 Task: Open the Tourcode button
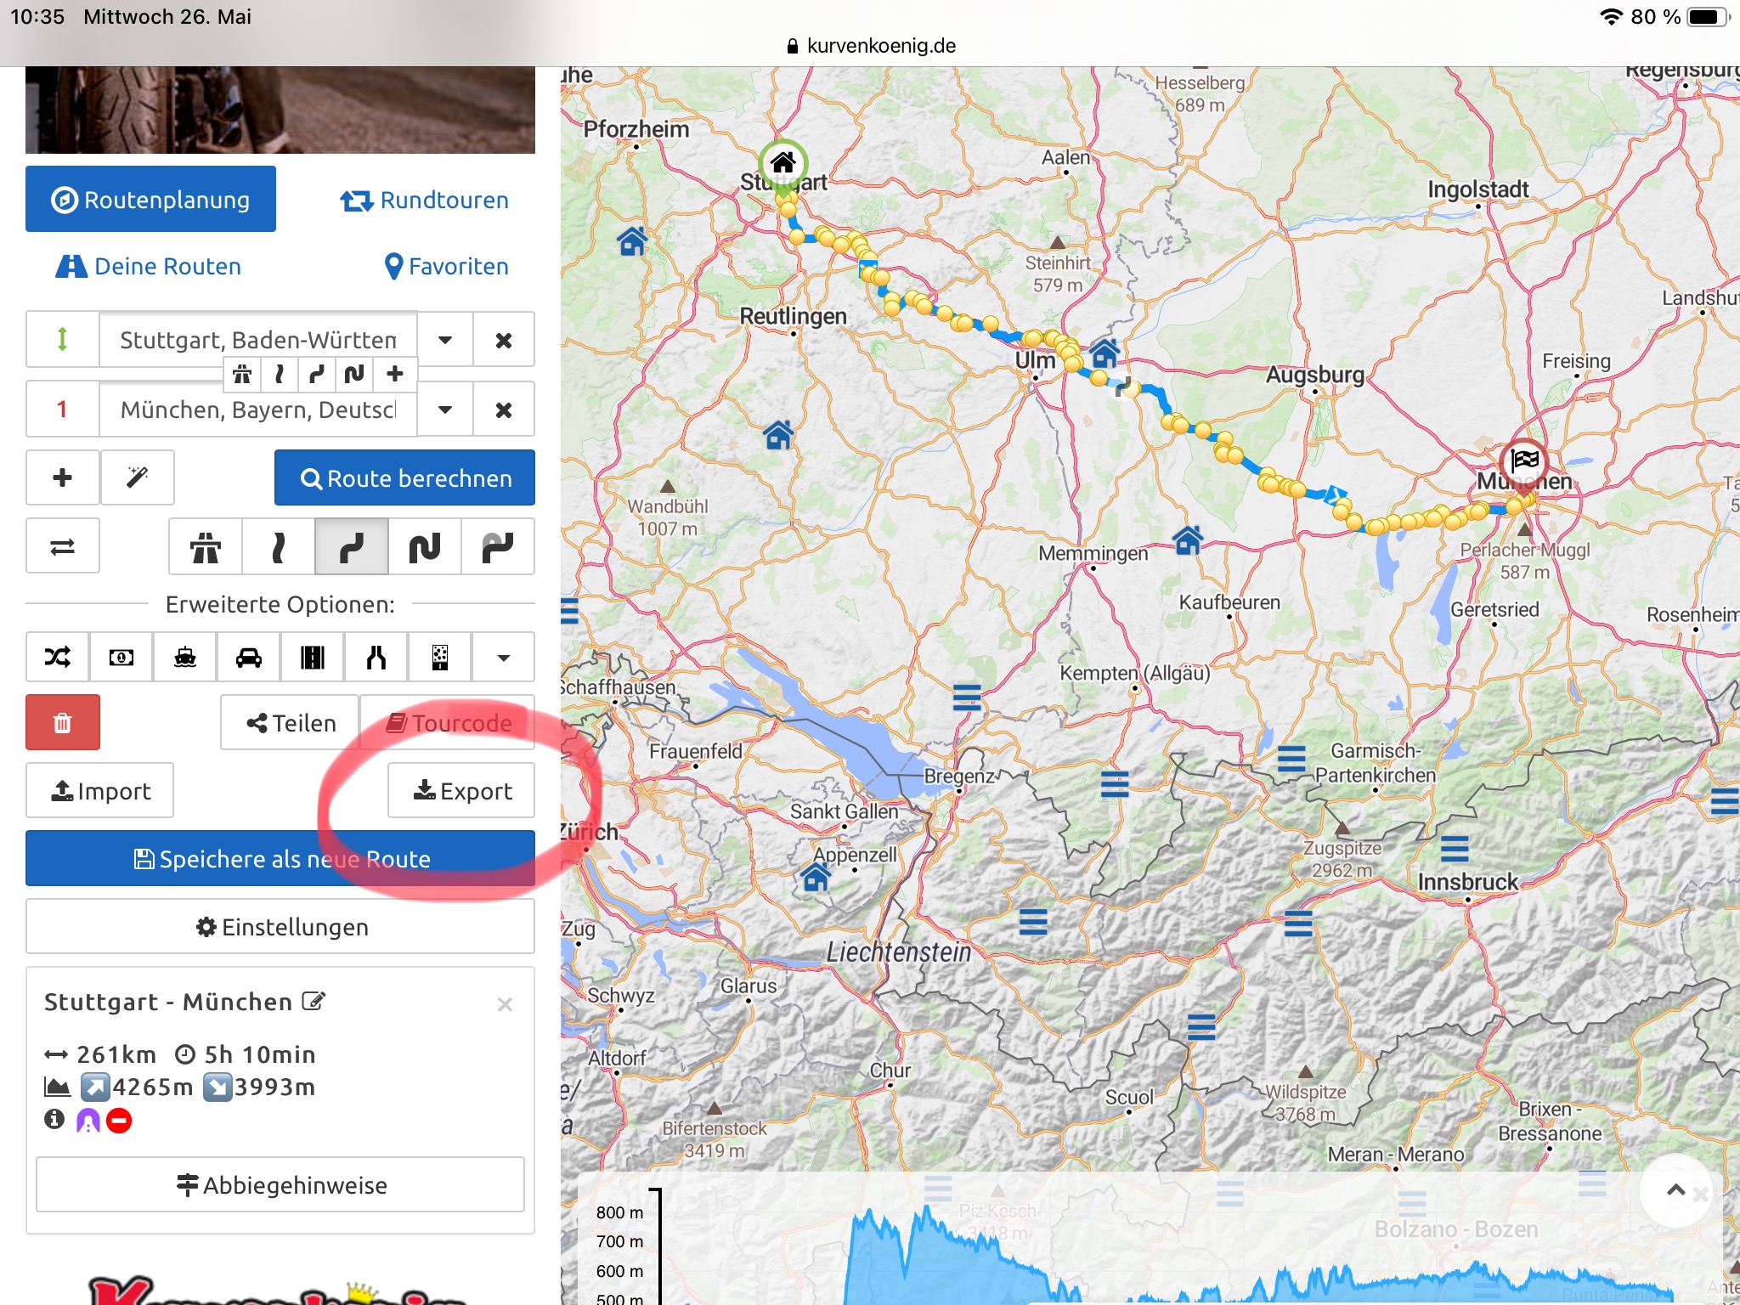pos(449,723)
